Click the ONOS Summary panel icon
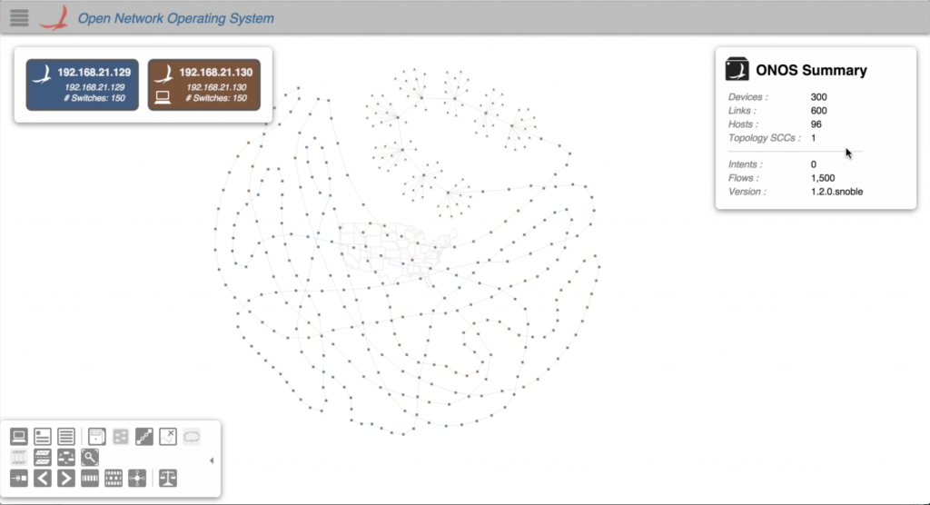The height and width of the screenshot is (505, 930). pyautogui.click(x=737, y=69)
